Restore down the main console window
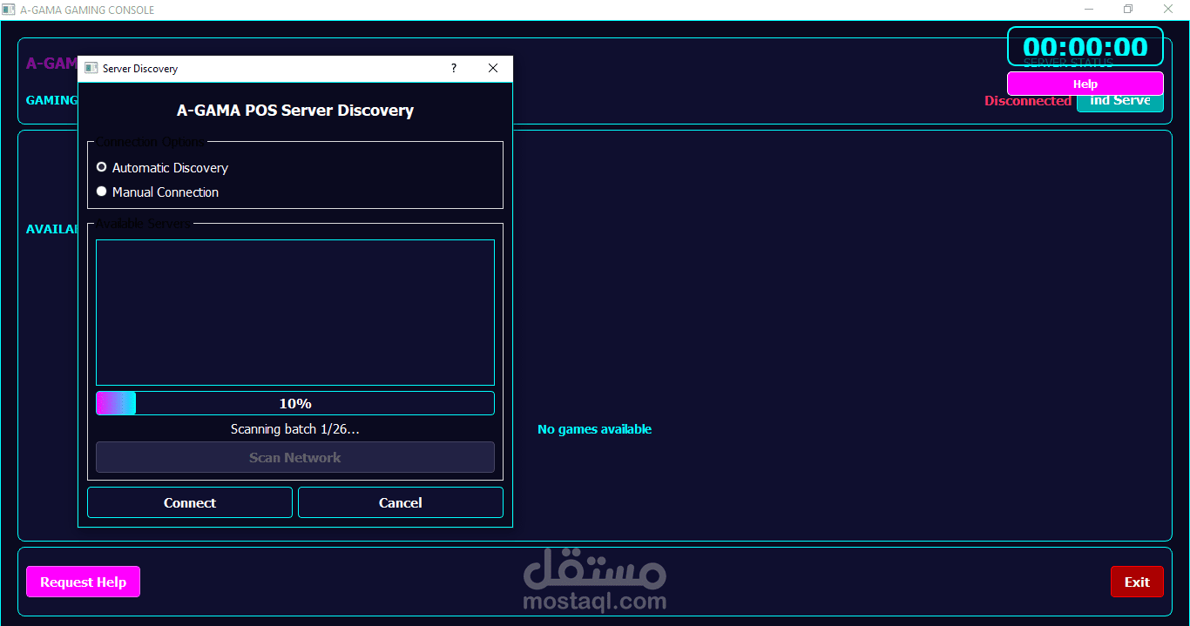The width and height of the screenshot is (1190, 626). 1128,10
